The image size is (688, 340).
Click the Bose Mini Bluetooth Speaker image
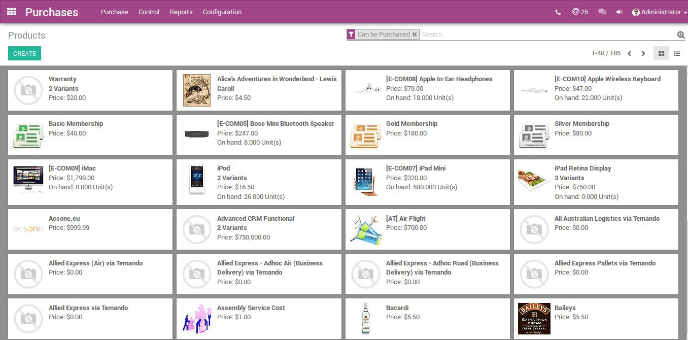click(197, 134)
